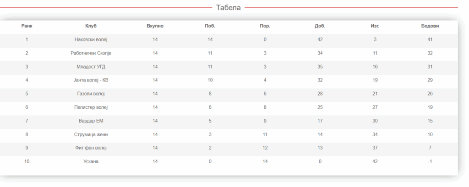
Task: Click the Табела section title
Action: pos(229,7)
